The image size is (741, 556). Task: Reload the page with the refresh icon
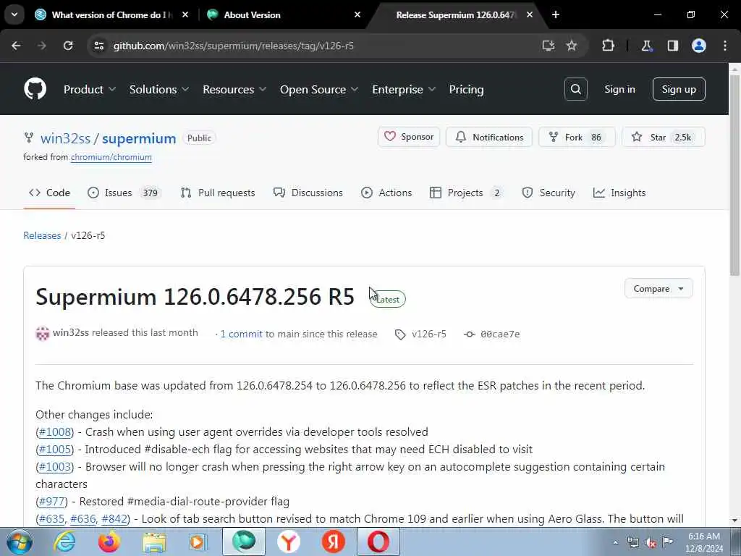click(x=68, y=46)
